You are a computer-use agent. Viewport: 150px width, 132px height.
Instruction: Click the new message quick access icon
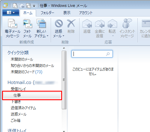click(x=15, y=6)
